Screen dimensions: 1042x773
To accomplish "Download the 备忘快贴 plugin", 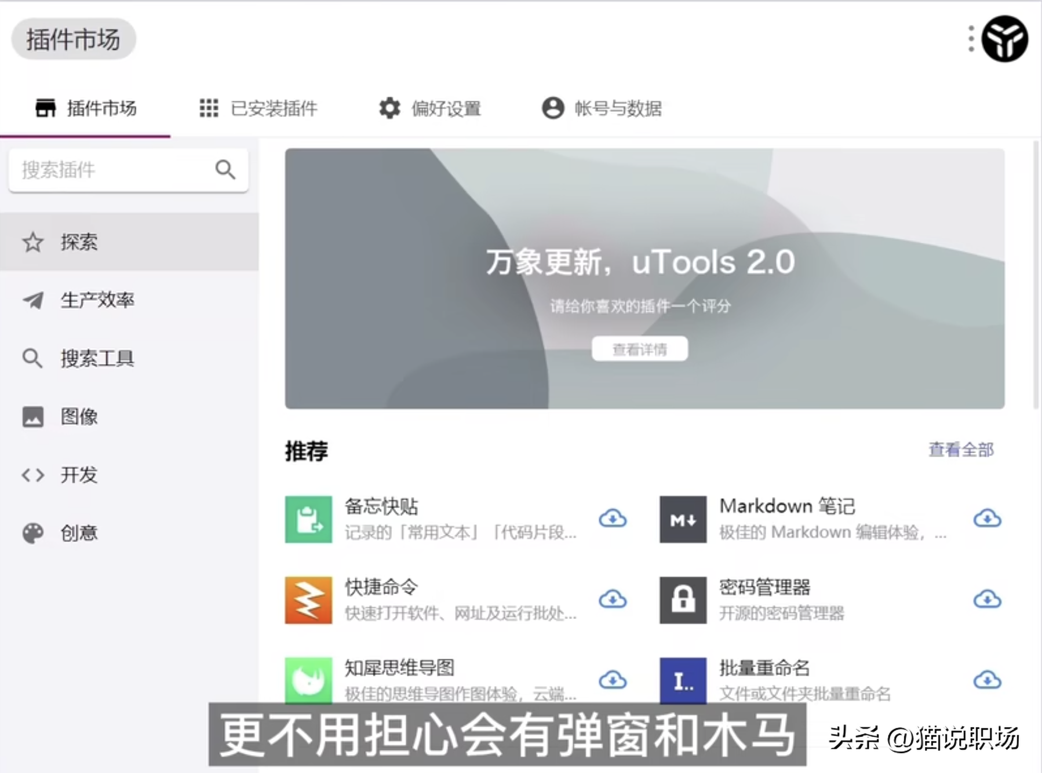I will (x=613, y=519).
